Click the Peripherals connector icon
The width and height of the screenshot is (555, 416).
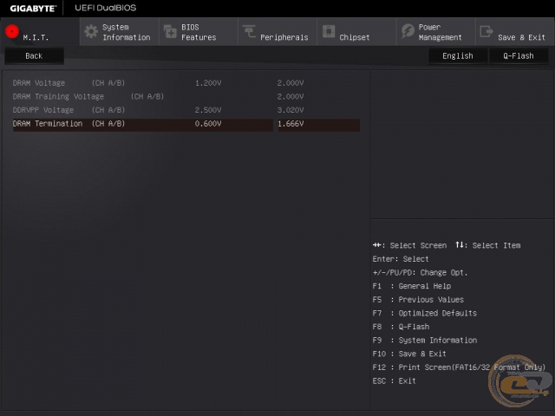pos(249,31)
